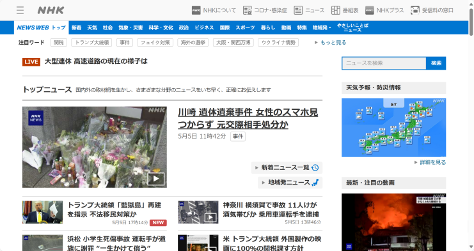
Task: Open 気象・災害 navigation tab
Action: click(x=130, y=27)
